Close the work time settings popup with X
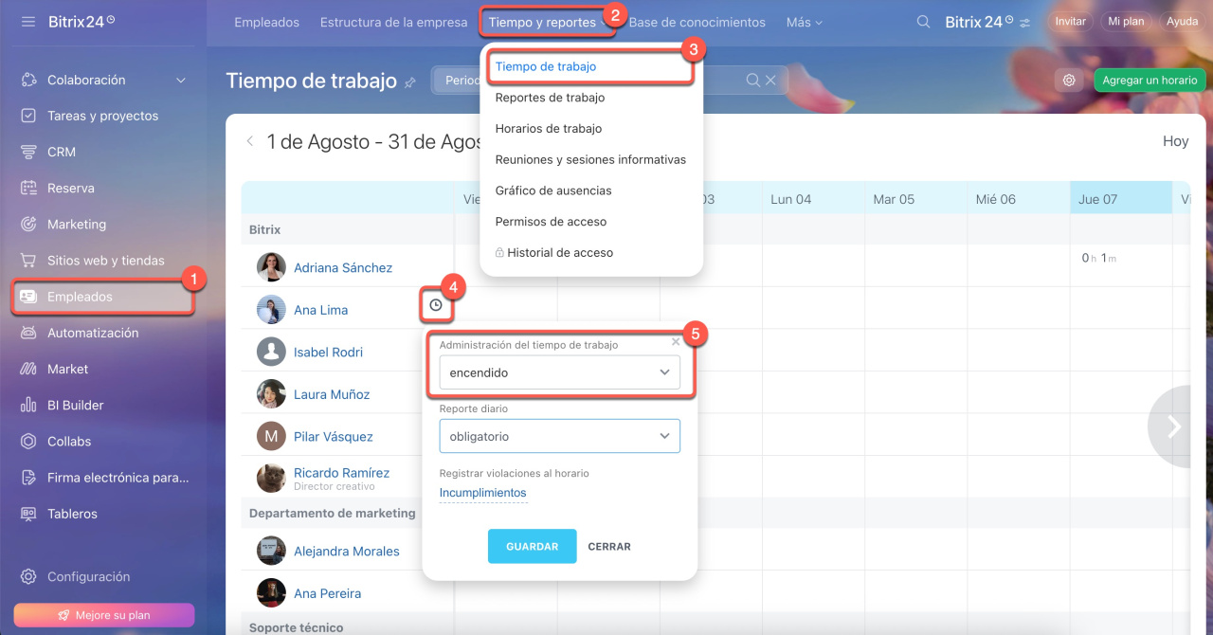 (x=676, y=342)
